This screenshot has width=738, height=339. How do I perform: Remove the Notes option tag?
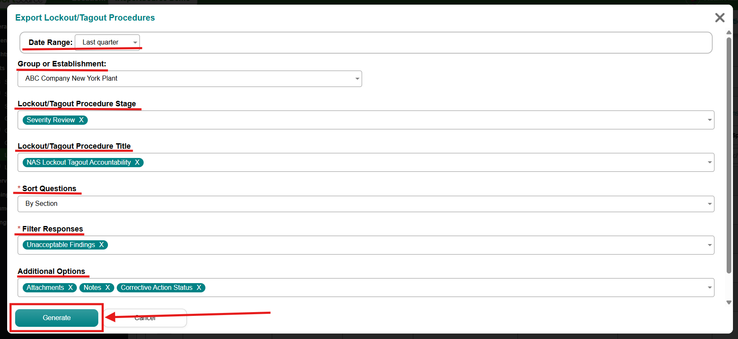pyautogui.click(x=108, y=288)
